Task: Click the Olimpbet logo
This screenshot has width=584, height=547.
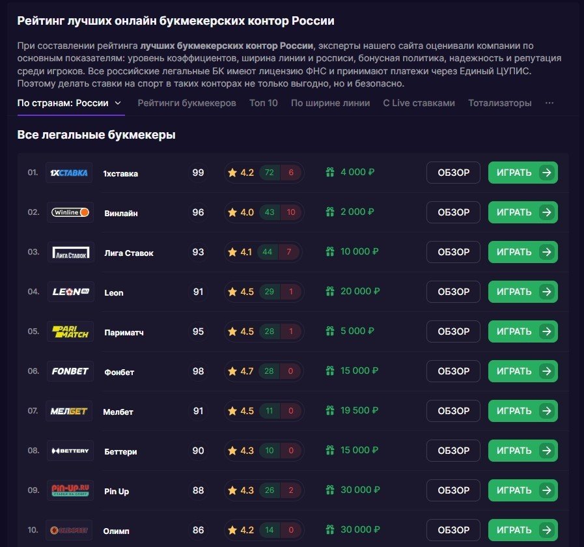Action: (x=69, y=530)
